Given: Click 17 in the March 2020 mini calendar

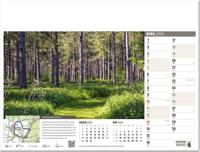Looking at the screenshot, I should [91, 135].
